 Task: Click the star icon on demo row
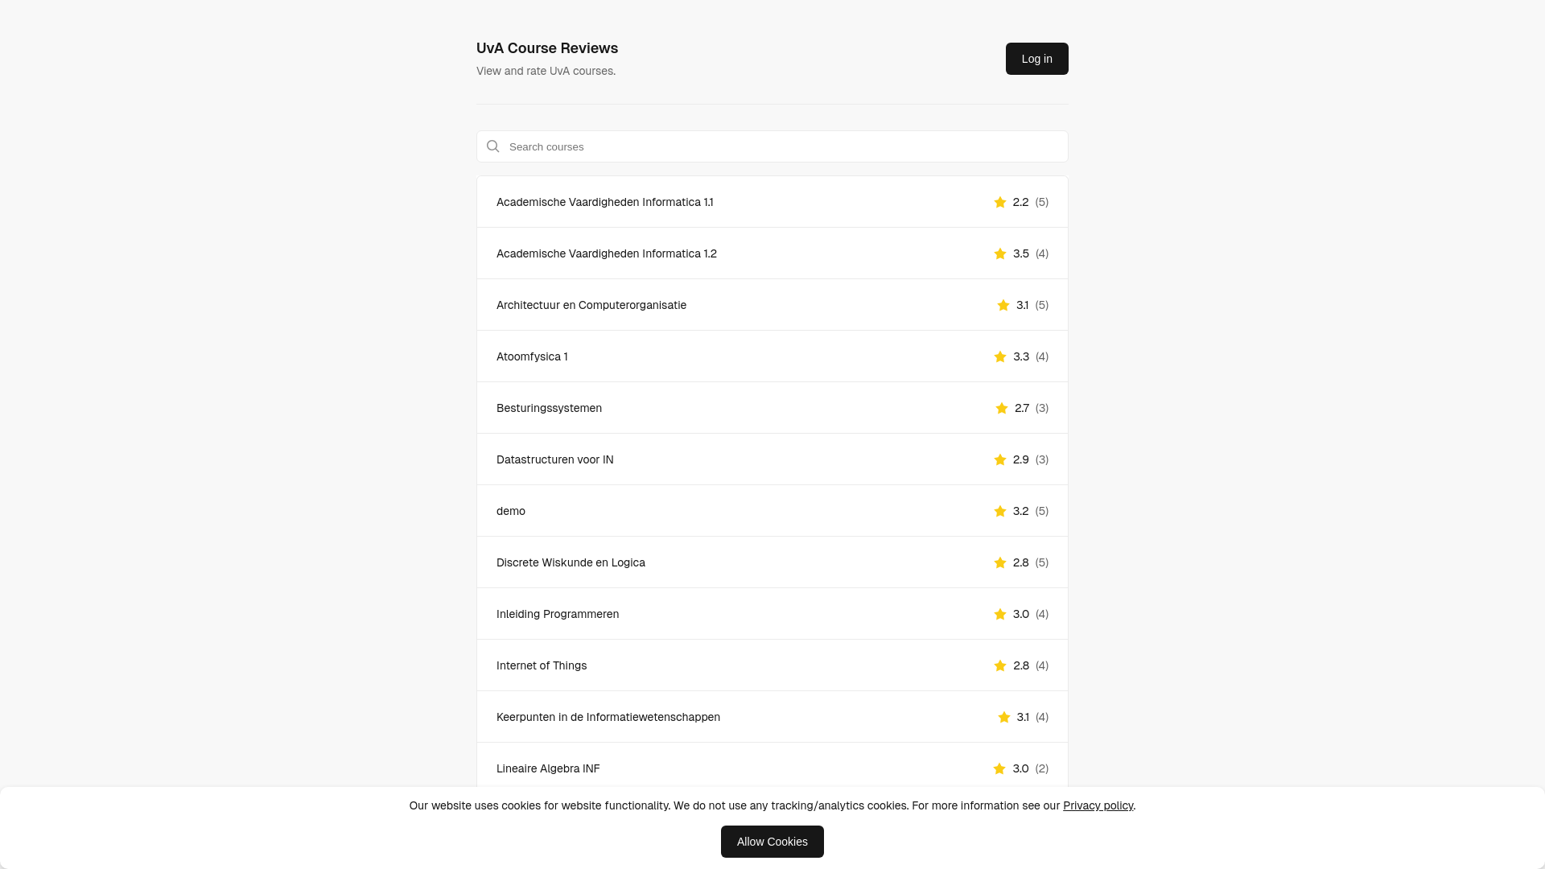point(1000,511)
